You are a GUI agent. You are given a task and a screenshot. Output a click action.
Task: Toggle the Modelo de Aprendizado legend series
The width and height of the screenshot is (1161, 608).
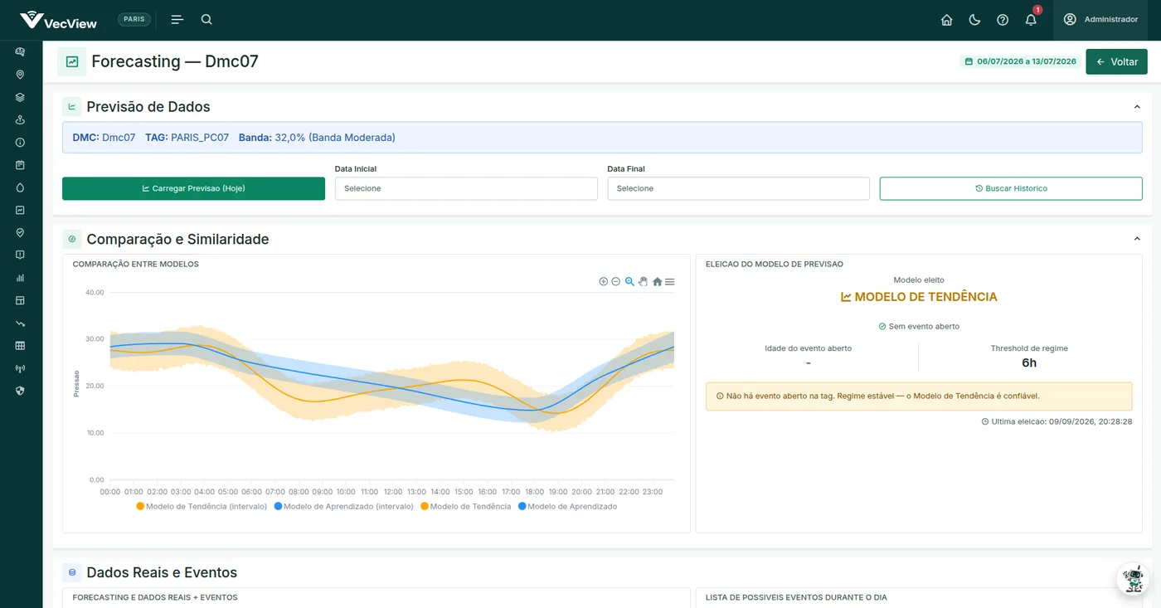coord(568,506)
